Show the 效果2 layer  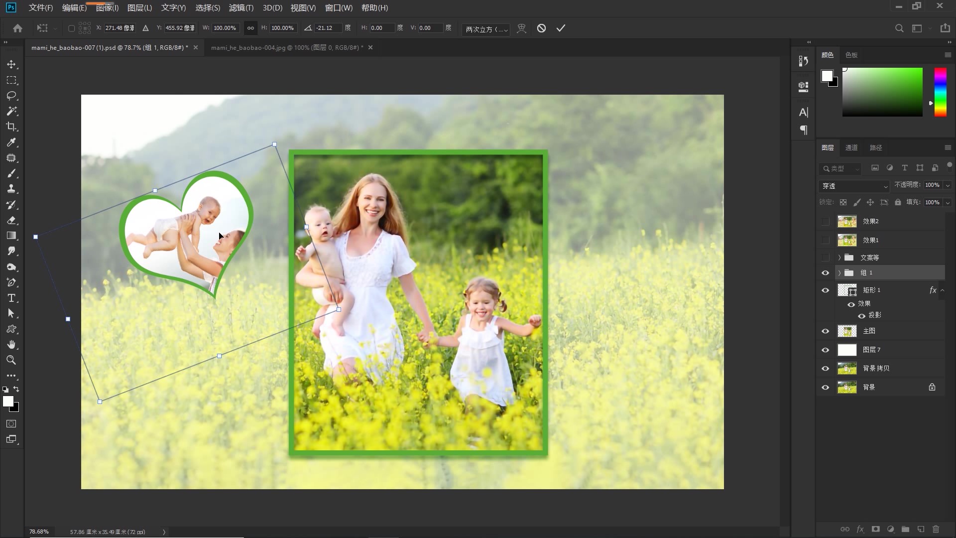(x=825, y=221)
